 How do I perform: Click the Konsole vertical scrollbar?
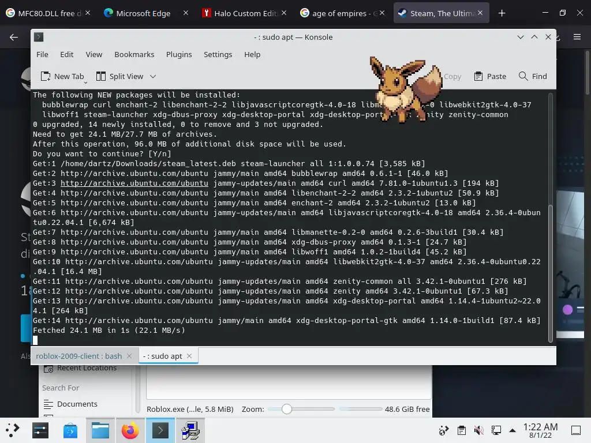tap(550, 273)
